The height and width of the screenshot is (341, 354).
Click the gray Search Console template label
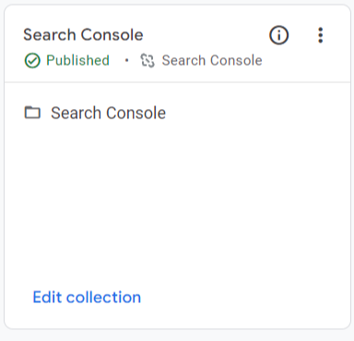[212, 60]
